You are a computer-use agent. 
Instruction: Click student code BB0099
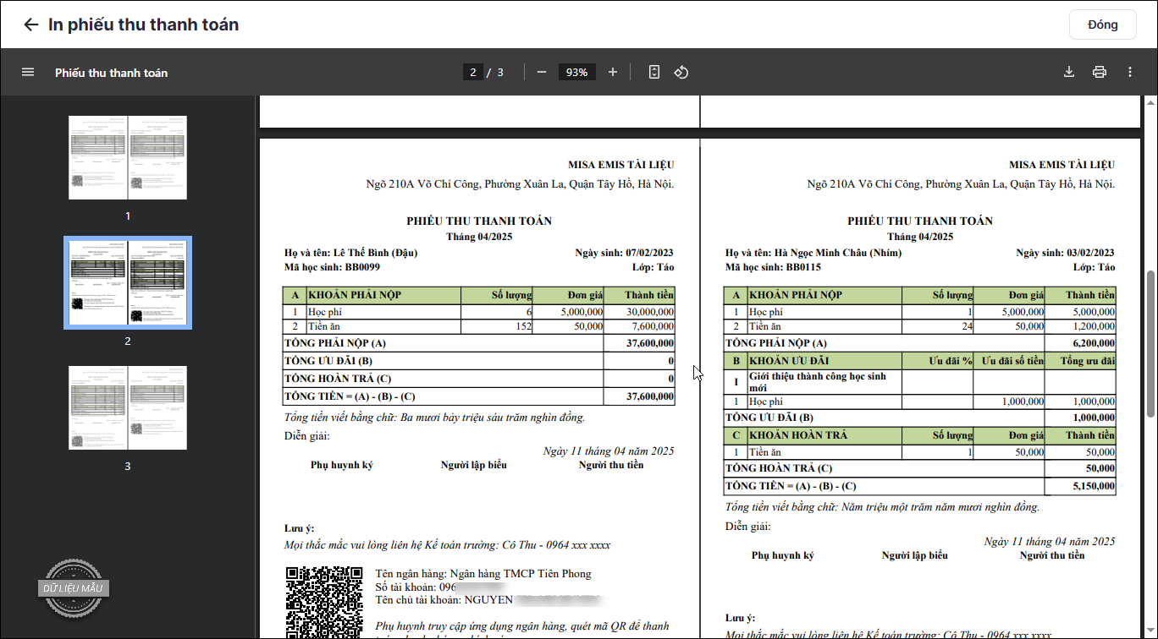(362, 267)
